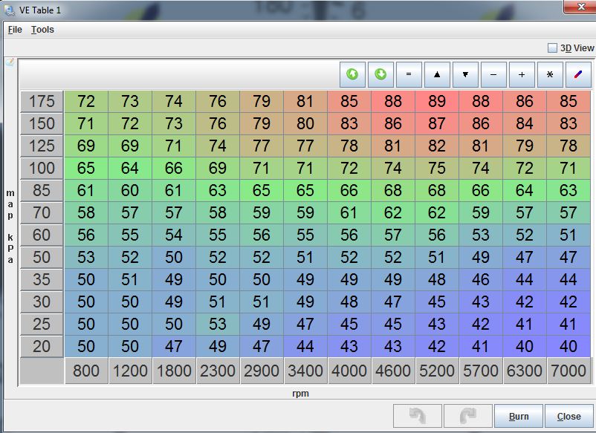Select cell 64 at 100 kPa, 1200 rpm
The image size is (596, 433).
tap(130, 169)
